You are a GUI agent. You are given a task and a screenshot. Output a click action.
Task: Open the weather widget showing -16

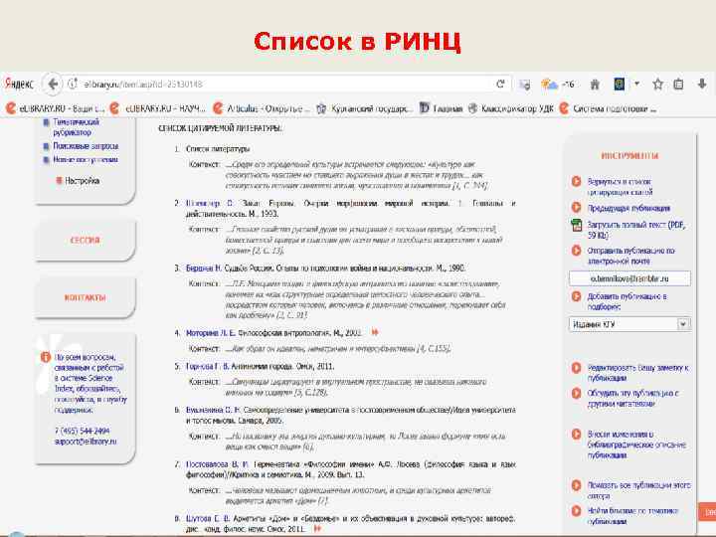click(x=557, y=84)
